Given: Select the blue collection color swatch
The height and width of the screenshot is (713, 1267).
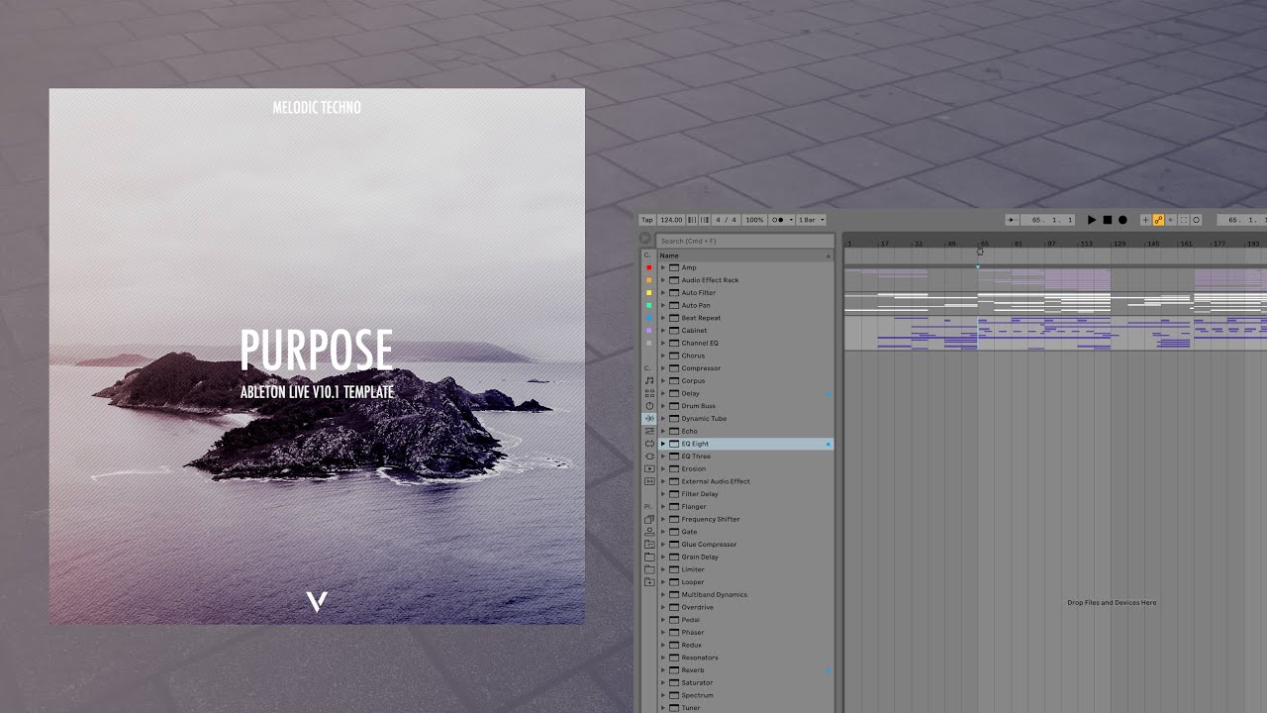Looking at the screenshot, I should [649, 318].
